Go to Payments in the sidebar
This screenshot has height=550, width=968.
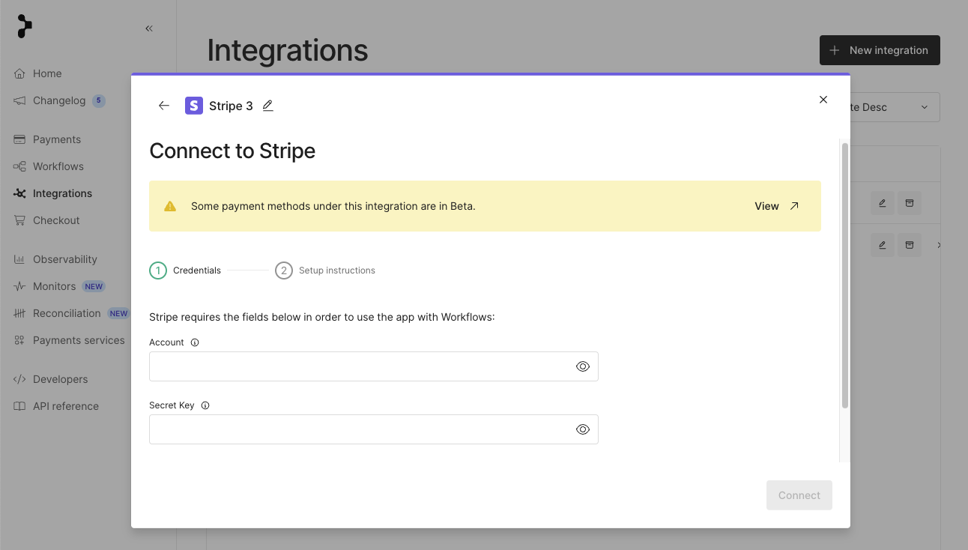tap(57, 139)
